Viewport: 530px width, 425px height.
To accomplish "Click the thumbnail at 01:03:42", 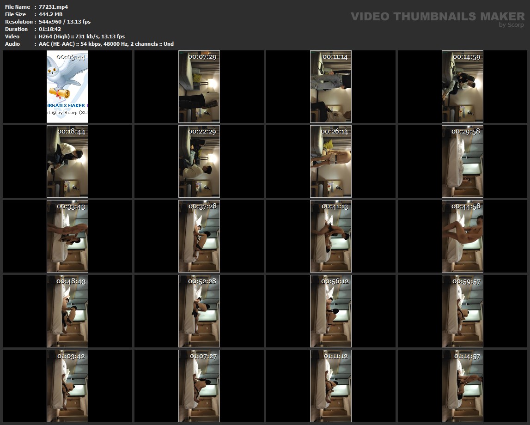I will 67,386.
